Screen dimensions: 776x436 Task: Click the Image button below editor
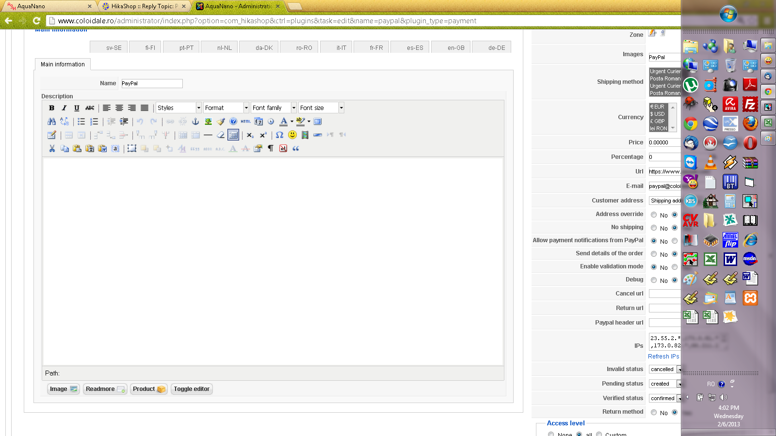64,389
